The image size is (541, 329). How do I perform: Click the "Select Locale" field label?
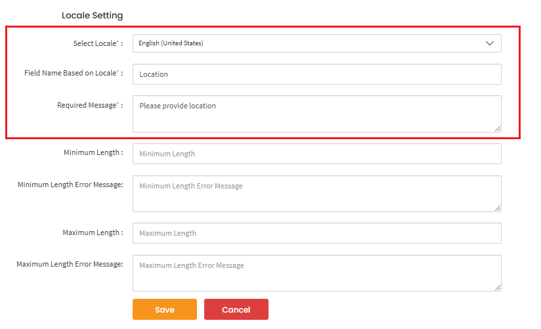95,43
